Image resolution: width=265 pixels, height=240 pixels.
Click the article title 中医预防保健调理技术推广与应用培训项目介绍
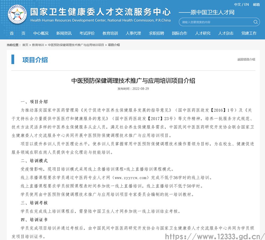click(x=133, y=80)
